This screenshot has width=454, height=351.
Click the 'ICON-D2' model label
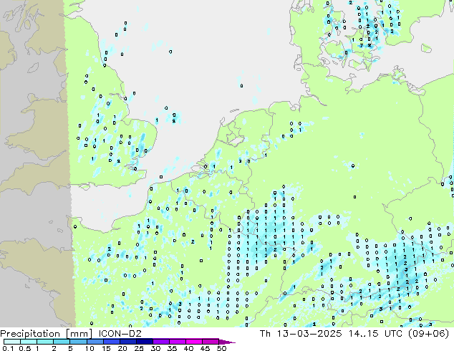120,334
